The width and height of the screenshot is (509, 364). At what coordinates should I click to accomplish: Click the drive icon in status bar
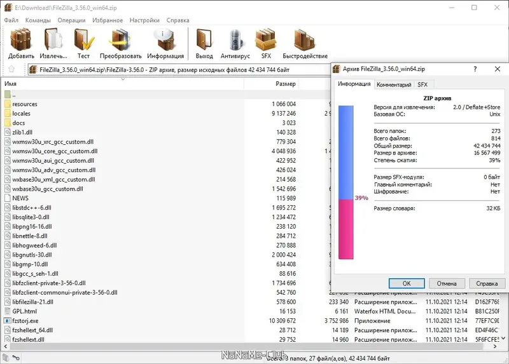pyautogui.click(x=6, y=358)
